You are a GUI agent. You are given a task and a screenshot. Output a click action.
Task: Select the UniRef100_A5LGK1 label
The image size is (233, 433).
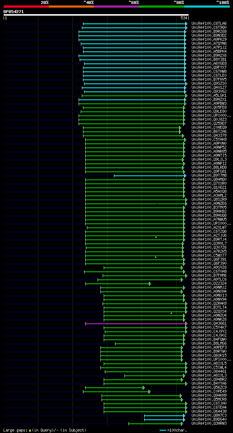[x=209, y=96]
